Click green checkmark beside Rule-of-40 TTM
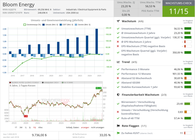195x140 pixels. pyautogui.click(x=118, y=118)
